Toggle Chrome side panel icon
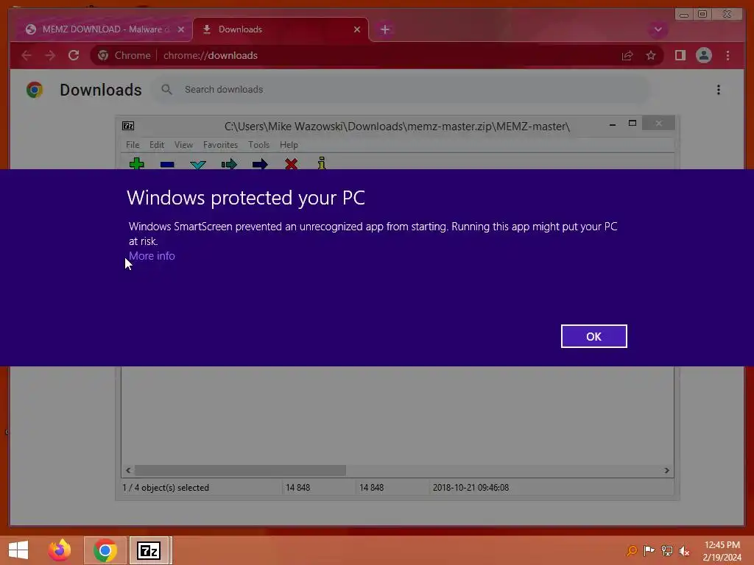Screen dimensions: 754x565 tap(680, 55)
